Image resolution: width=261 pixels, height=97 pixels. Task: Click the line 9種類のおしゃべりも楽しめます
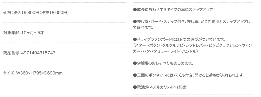click(163, 63)
